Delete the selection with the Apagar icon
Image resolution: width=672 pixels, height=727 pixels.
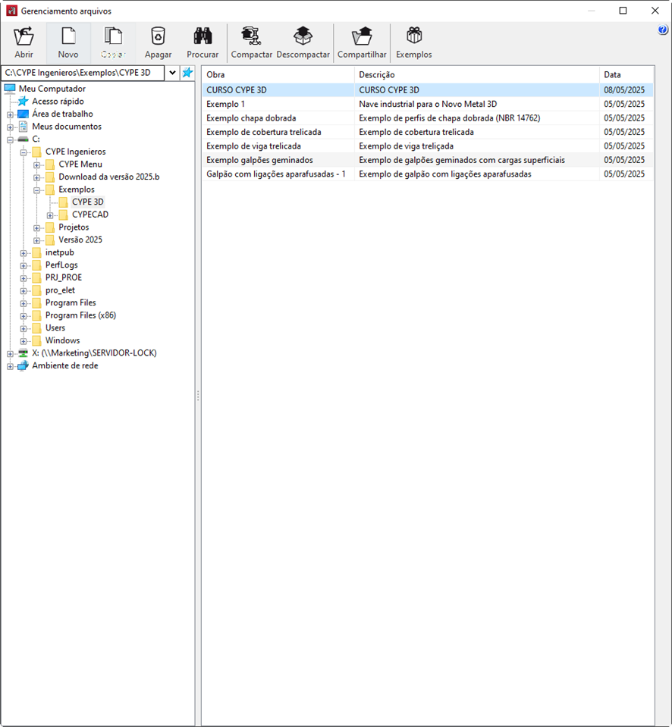click(x=159, y=42)
